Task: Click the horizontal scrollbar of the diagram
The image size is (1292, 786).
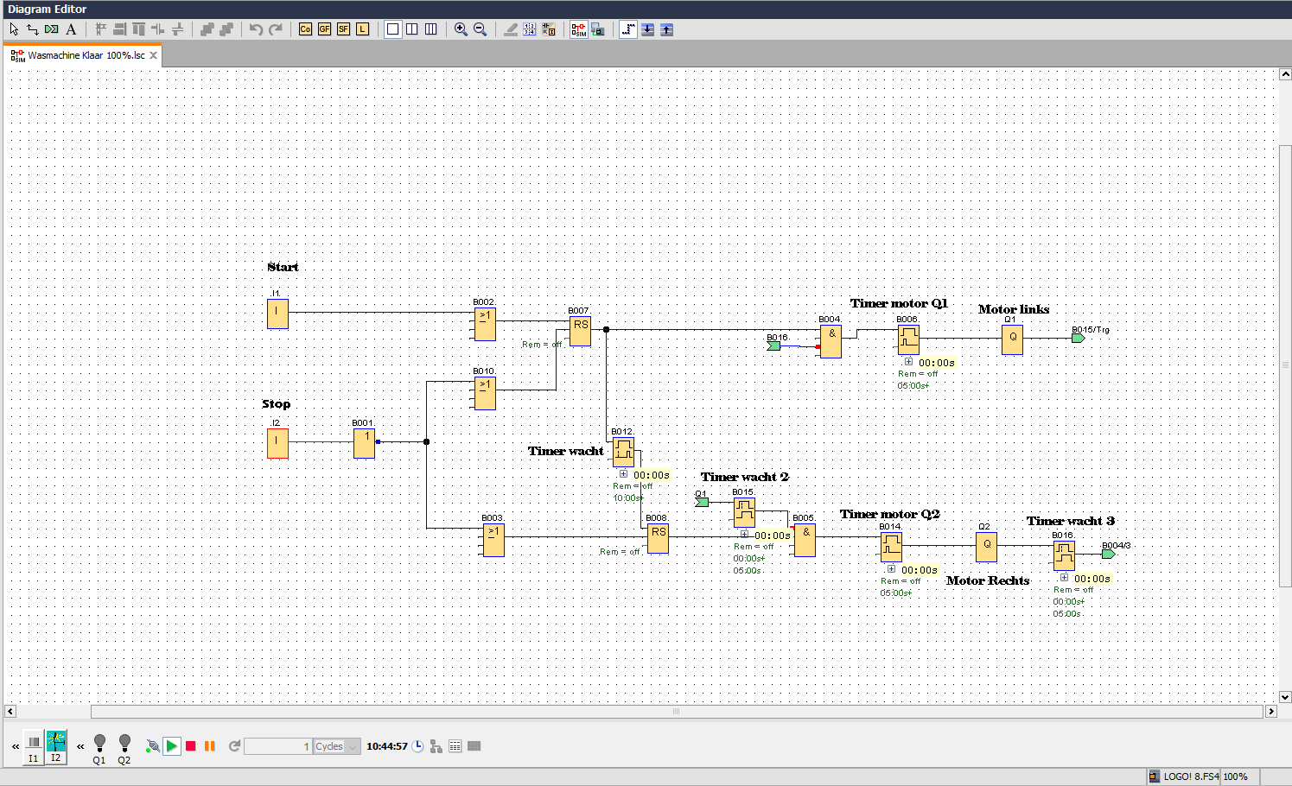Action: 676,712
